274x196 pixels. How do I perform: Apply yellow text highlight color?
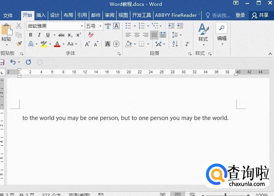click(x=44, y=44)
